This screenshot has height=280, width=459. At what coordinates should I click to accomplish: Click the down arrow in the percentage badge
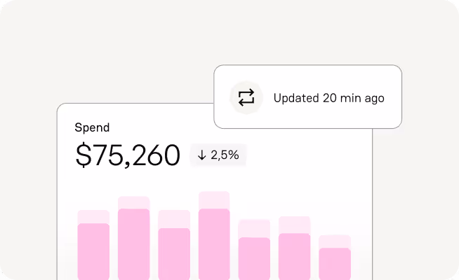[x=202, y=155]
